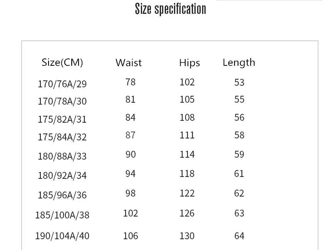The image size is (325, 250).
Task: Click the Length column header
Action: coord(239,63)
